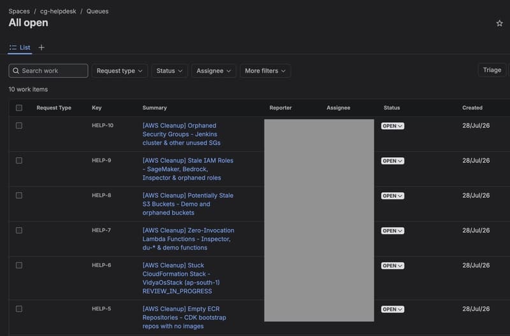Sort by Status column header
Viewport: 510px width, 336px height.
point(392,108)
